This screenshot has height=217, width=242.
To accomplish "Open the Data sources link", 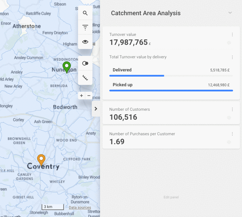I will pos(80,208).
